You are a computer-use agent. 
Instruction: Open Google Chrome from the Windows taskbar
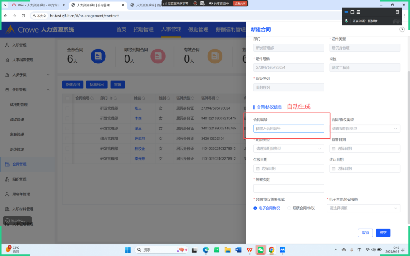point(271,250)
